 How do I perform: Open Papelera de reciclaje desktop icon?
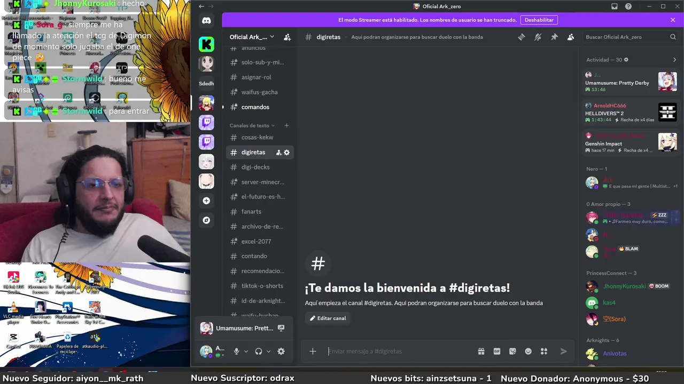tap(67, 342)
